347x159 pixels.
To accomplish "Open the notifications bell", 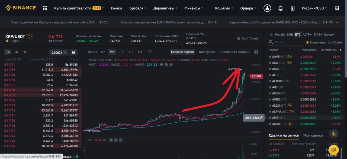I will click(x=281, y=8).
